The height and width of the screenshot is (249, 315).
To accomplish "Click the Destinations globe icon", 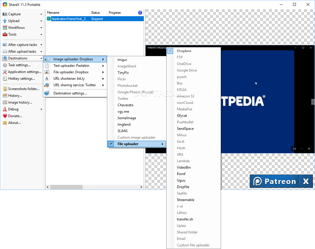I will pyautogui.click(x=5, y=58).
